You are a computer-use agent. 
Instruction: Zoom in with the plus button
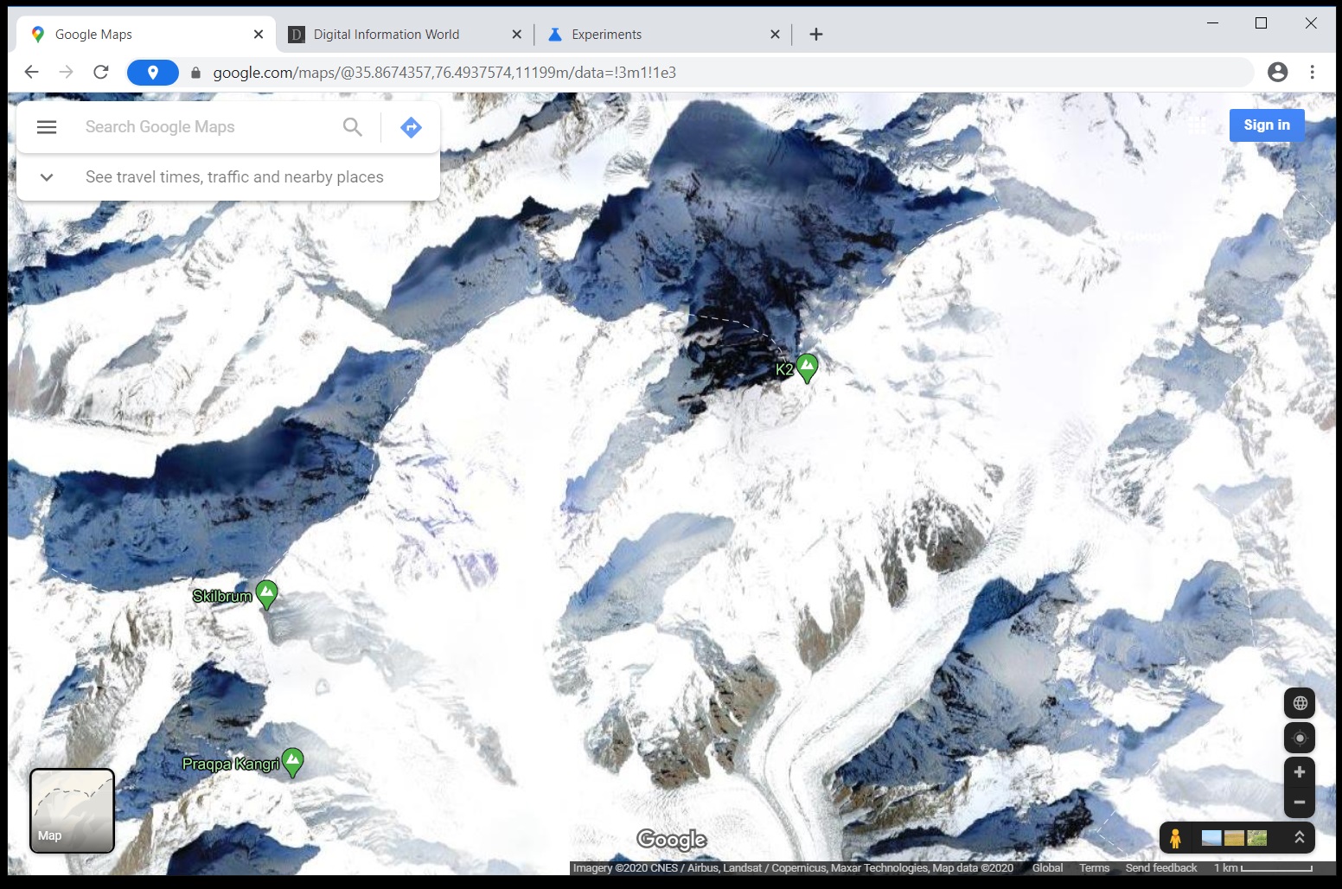pyautogui.click(x=1300, y=771)
